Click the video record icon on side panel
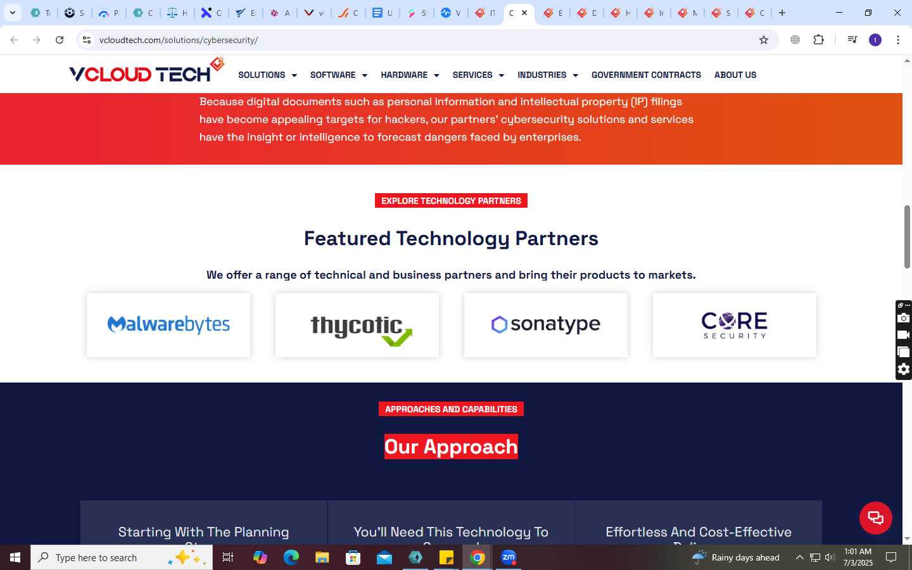This screenshot has height=570, width=912. pos(904,335)
